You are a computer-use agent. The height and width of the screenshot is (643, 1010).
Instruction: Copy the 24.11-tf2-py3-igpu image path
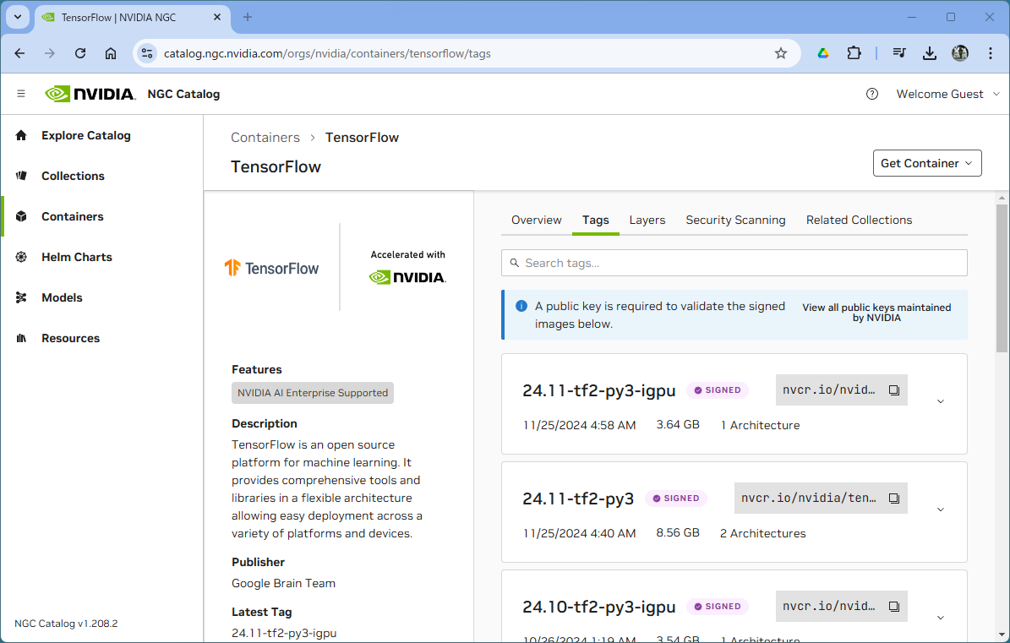pos(893,390)
